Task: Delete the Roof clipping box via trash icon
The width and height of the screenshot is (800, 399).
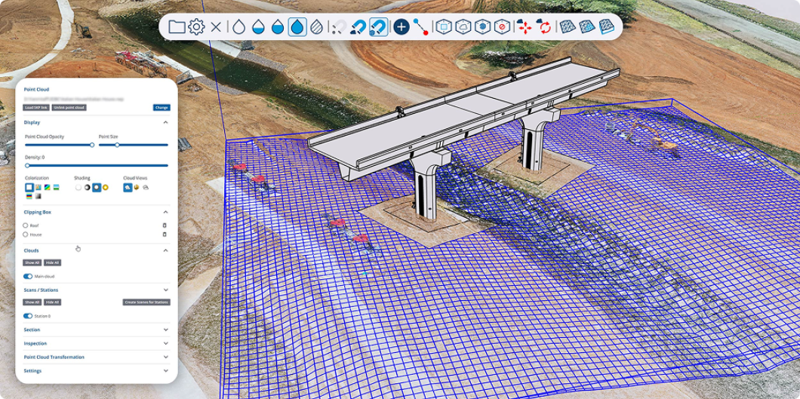Action: (165, 226)
